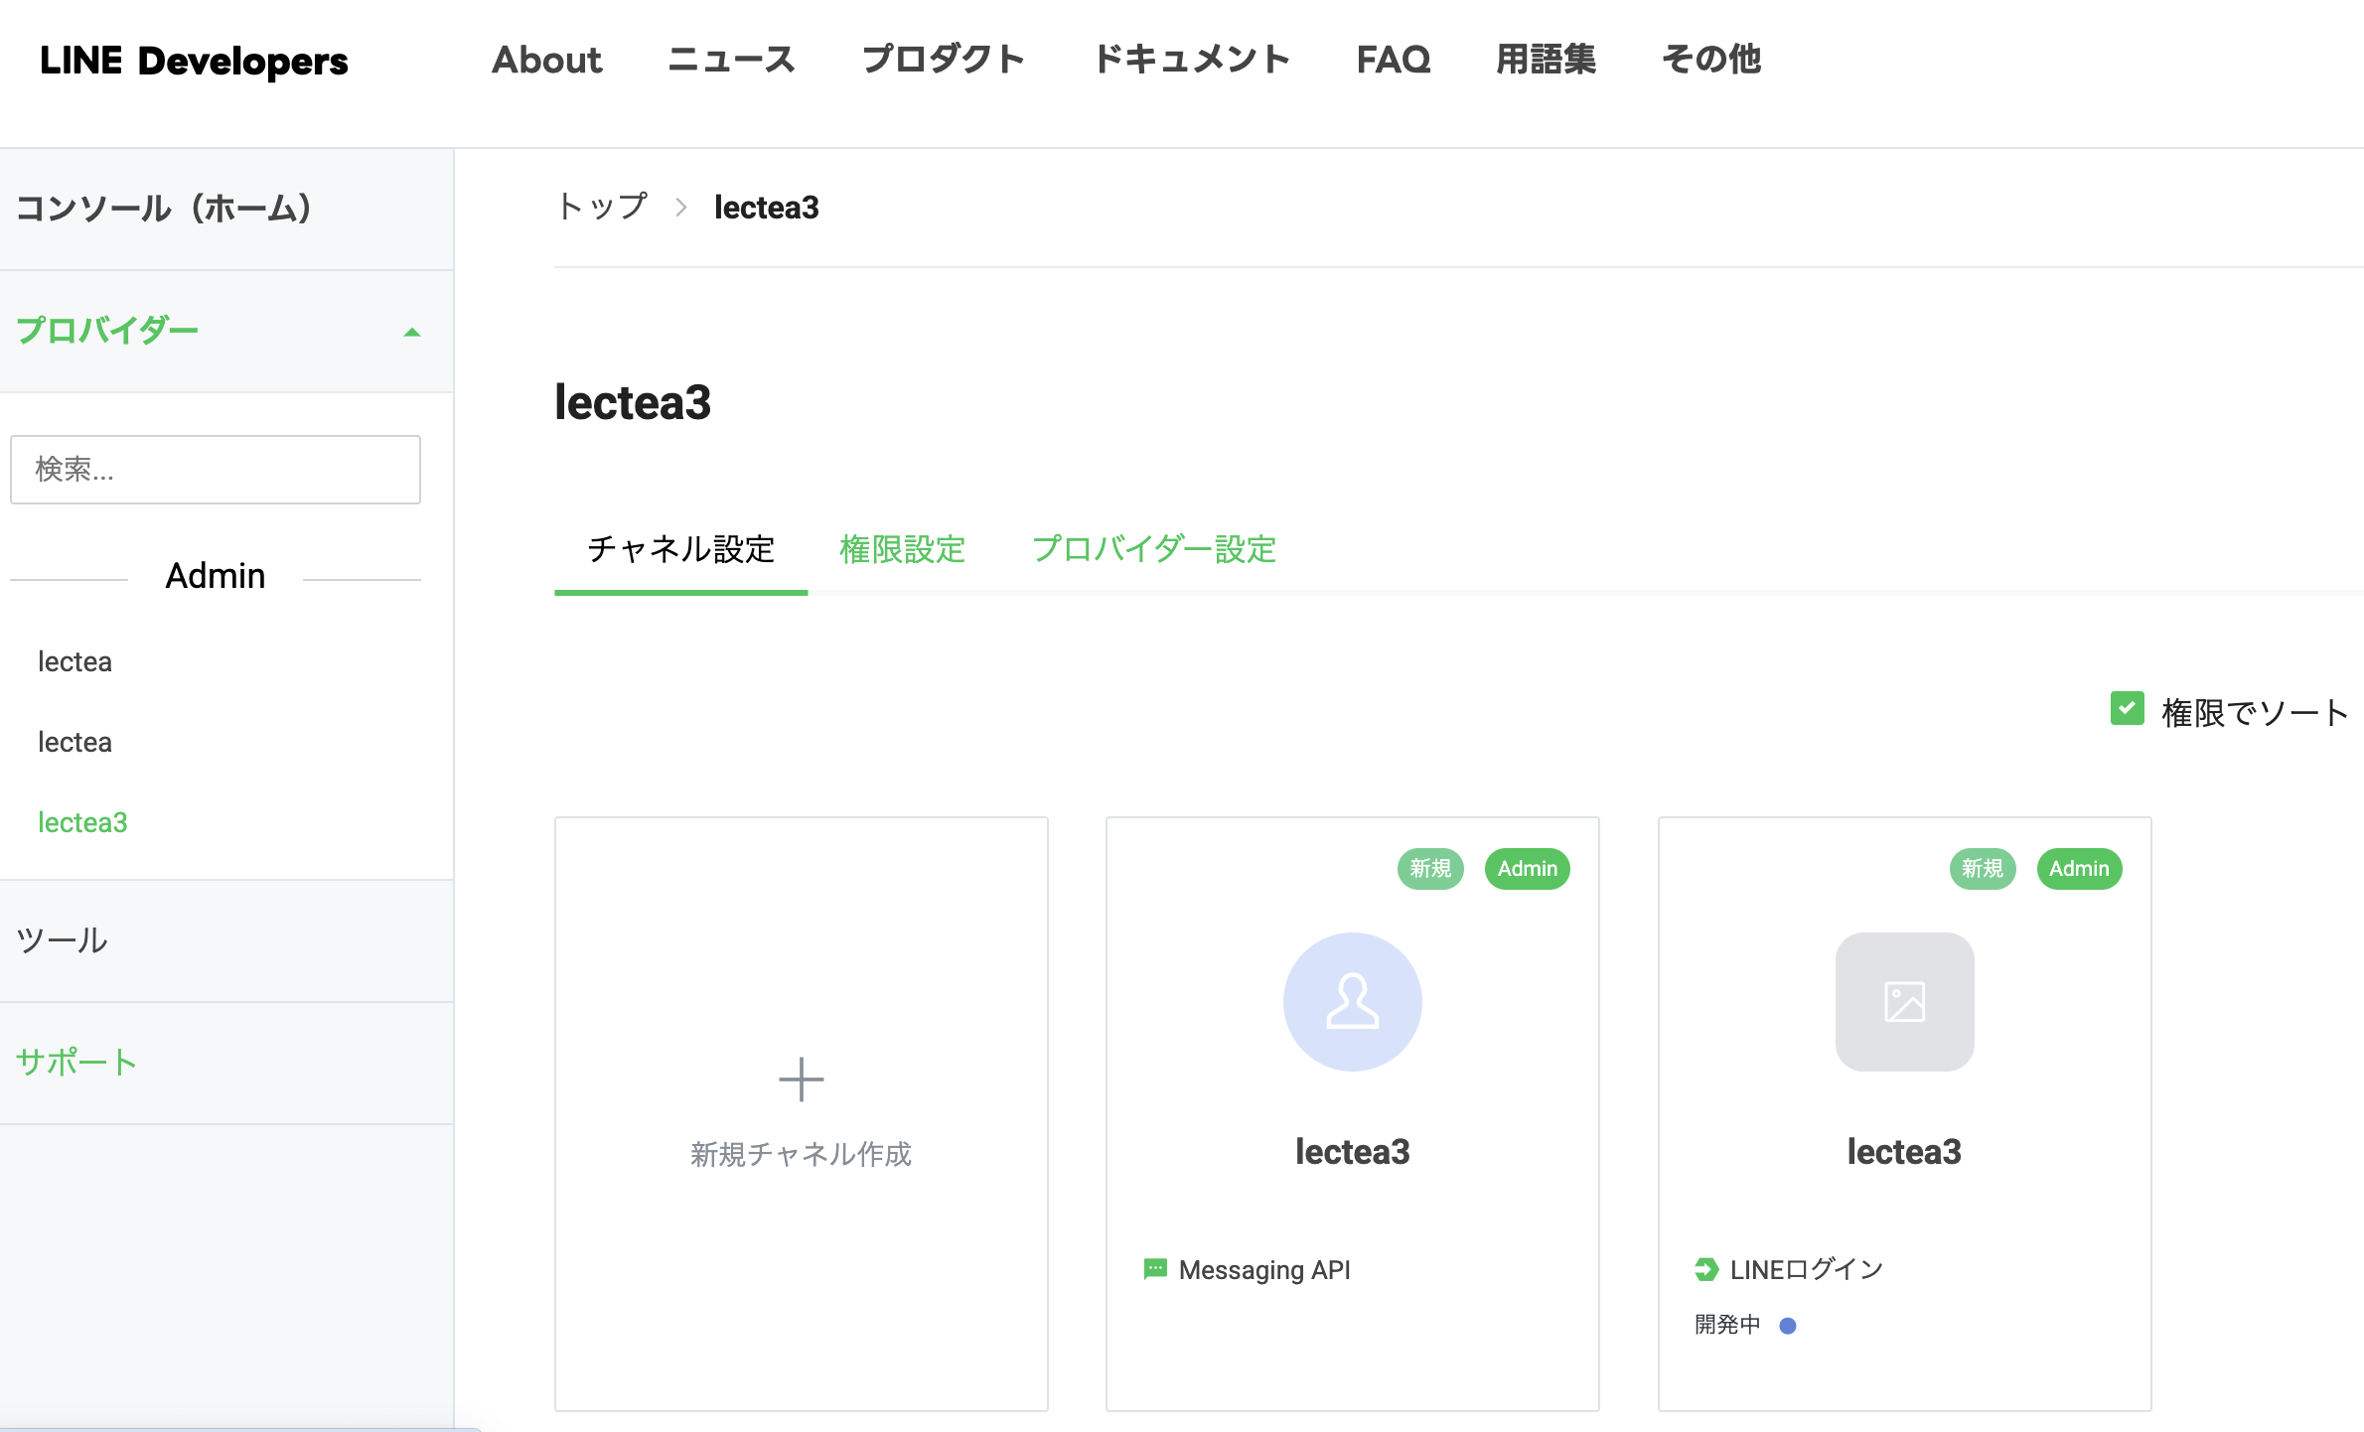This screenshot has width=2364, height=1432.
Task: Click the Messaging API speech bubble icon
Action: coord(1155,1269)
